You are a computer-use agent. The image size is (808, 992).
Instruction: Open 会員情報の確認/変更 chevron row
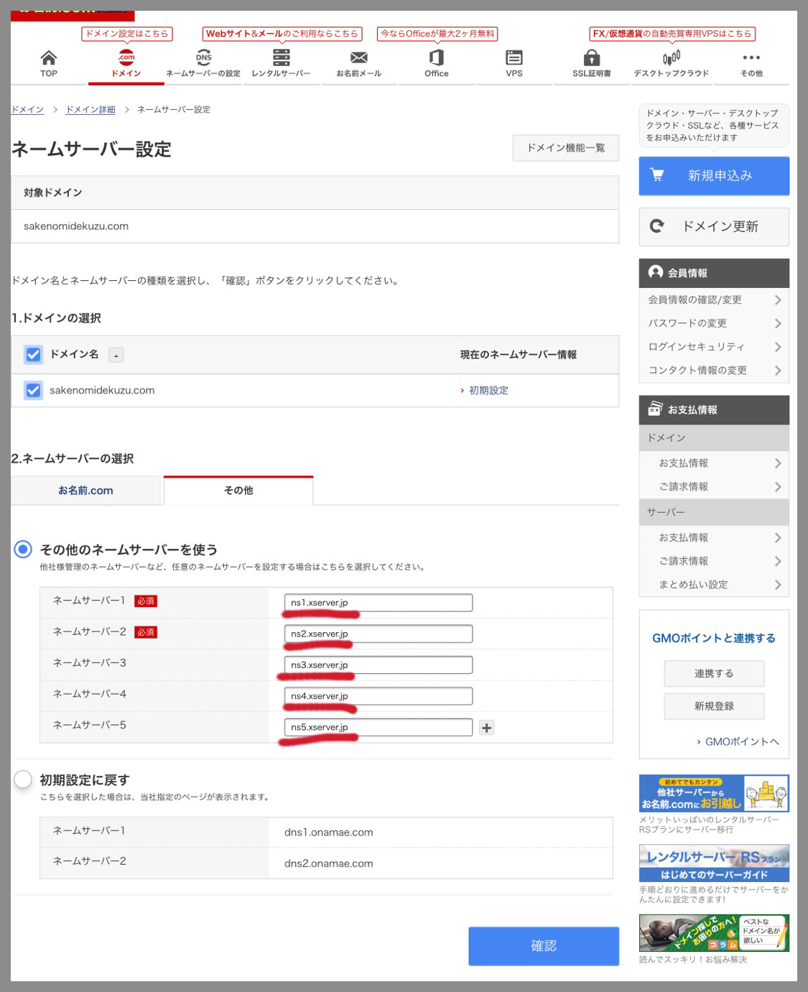[714, 300]
